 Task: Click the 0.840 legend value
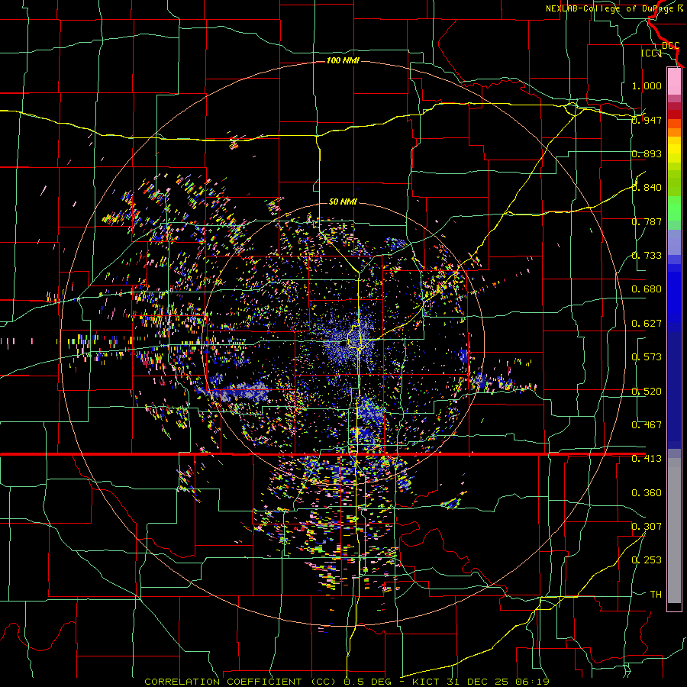(x=647, y=188)
